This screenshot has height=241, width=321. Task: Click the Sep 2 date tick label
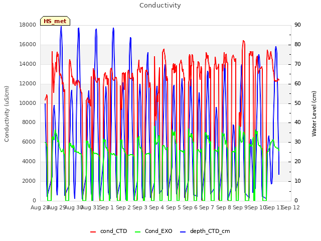[123, 207]
